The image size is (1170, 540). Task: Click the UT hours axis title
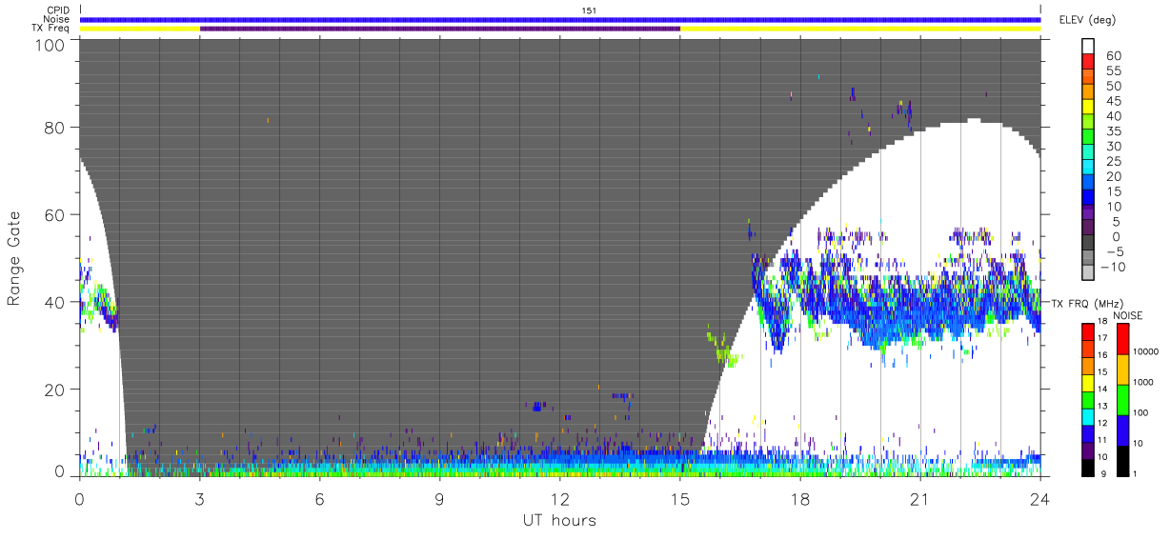click(x=559, y=521)
